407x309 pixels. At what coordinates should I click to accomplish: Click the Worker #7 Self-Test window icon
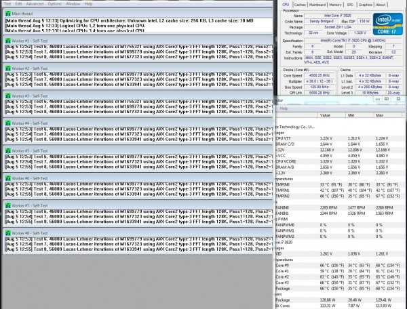[x=8, y=205]
